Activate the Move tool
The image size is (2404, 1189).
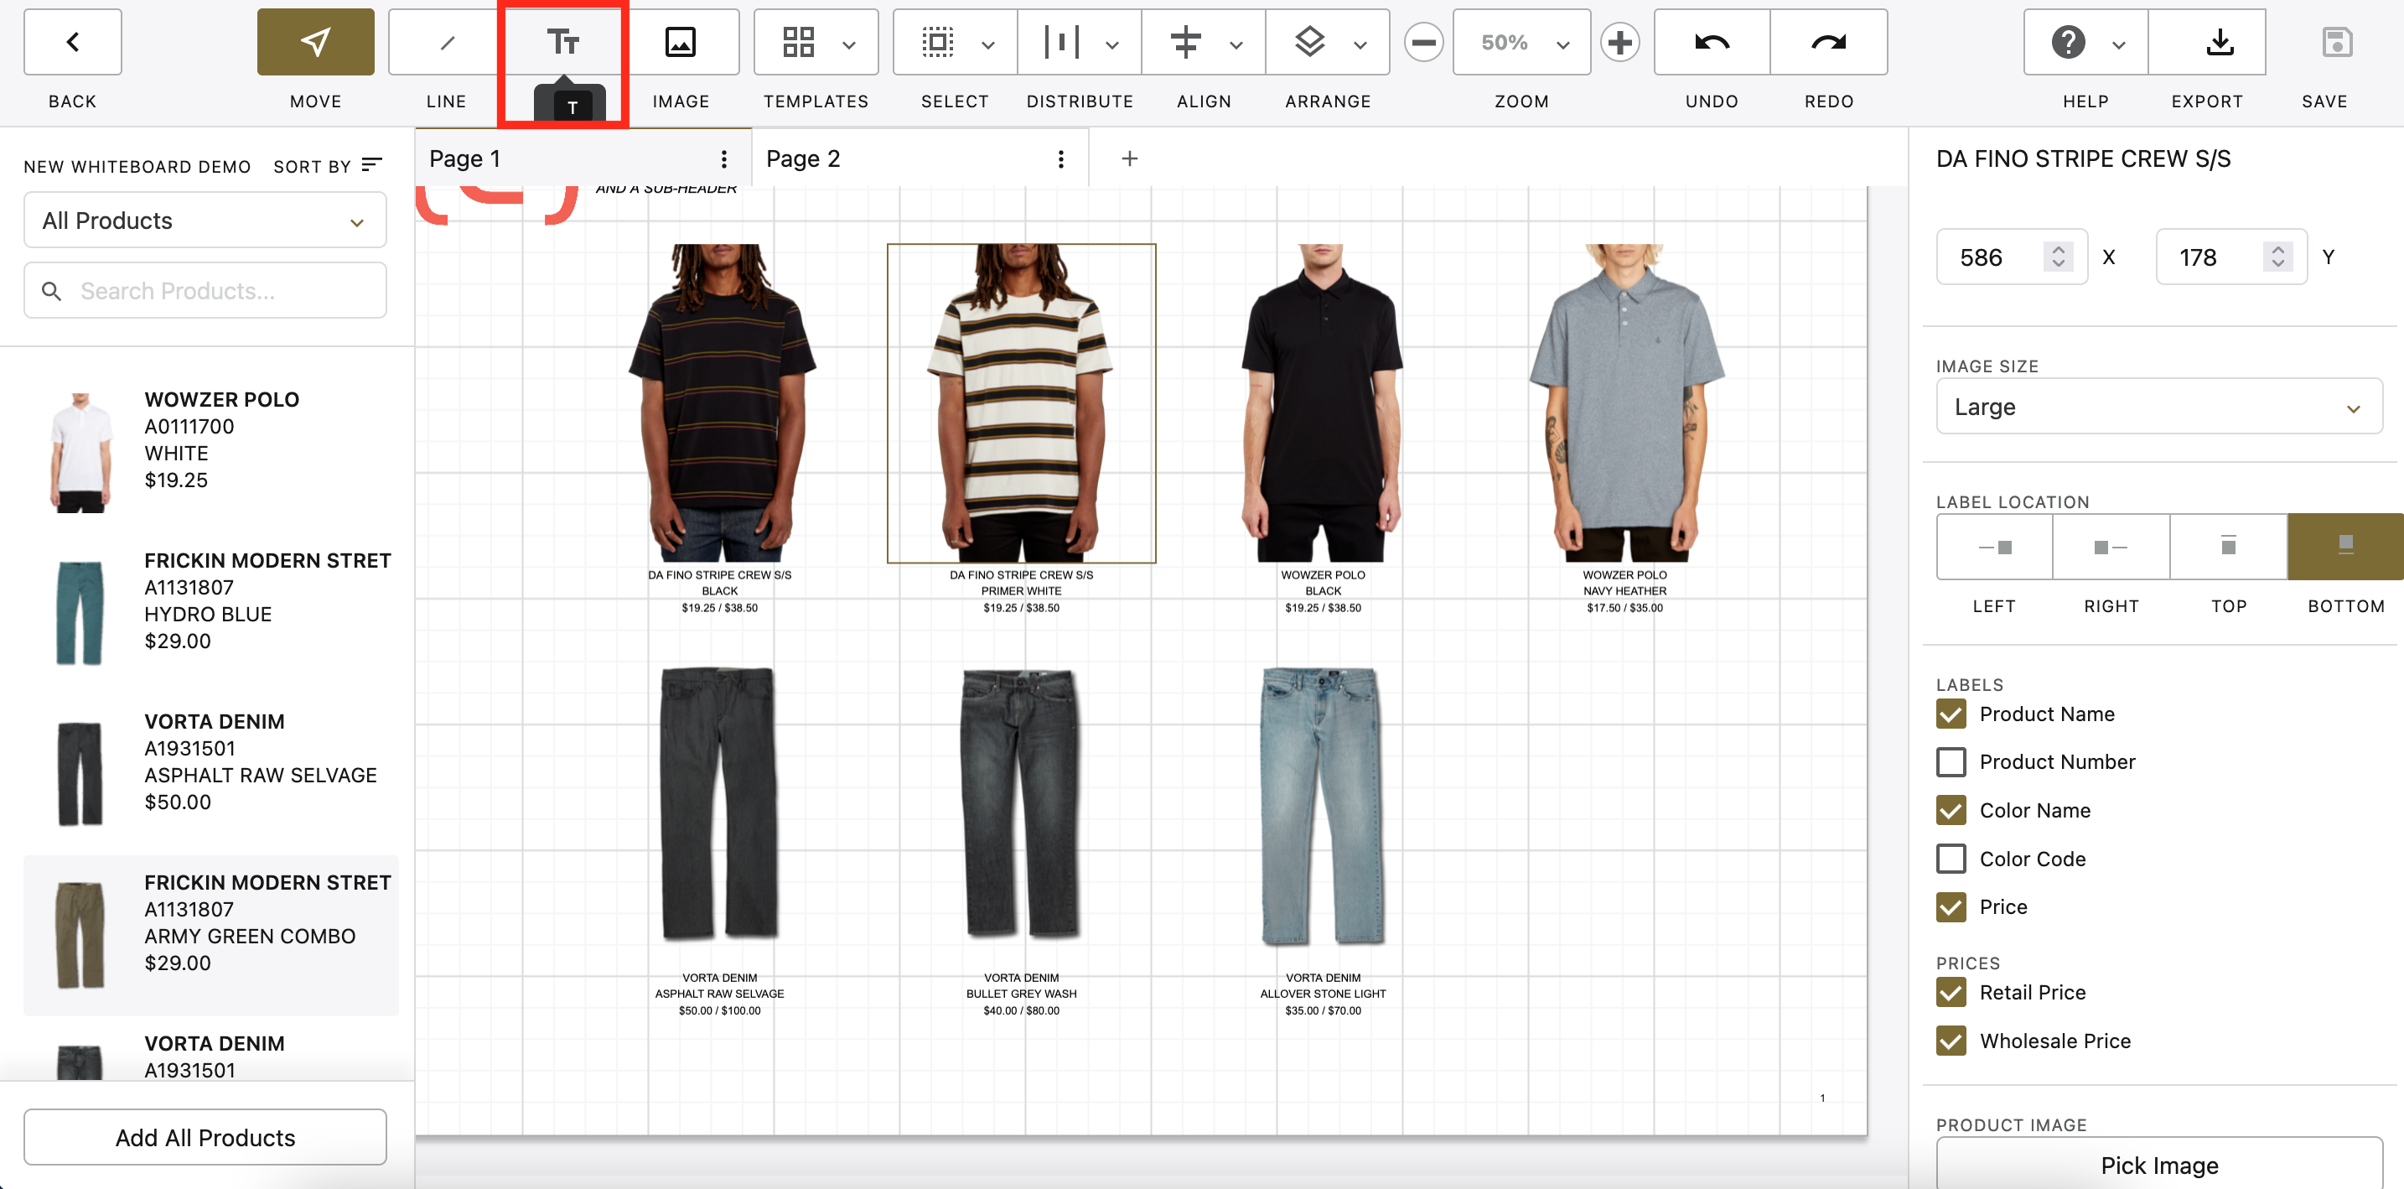point(315,42)
